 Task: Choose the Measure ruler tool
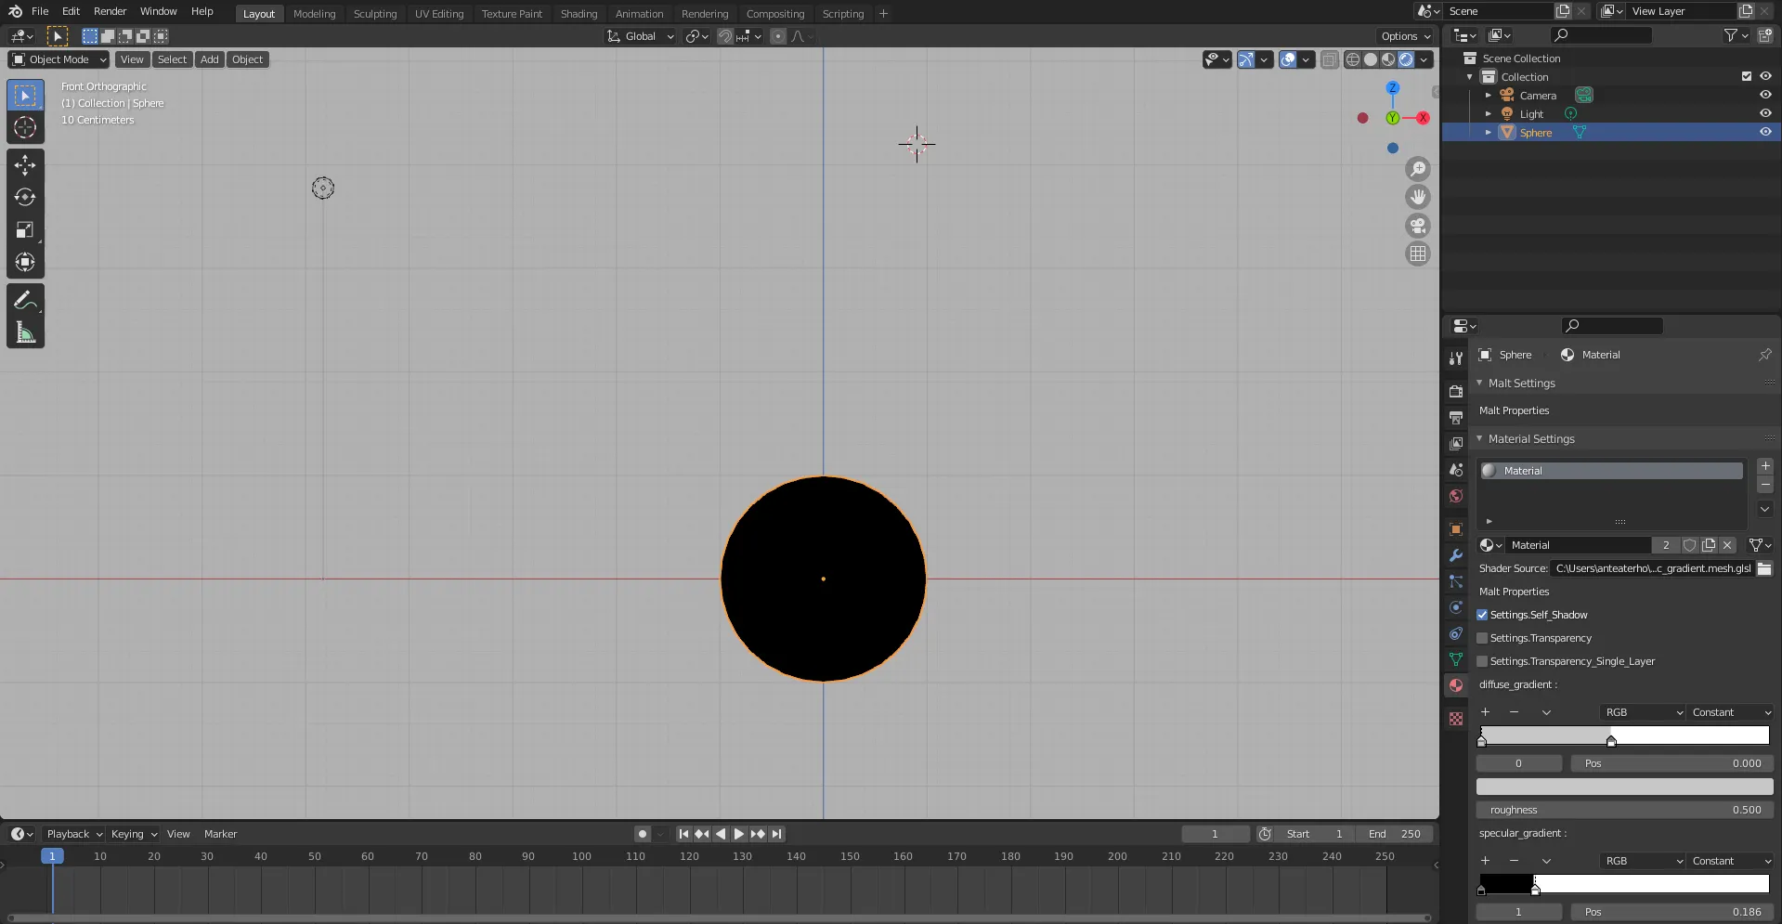pyautogui.click(x=25, y=332)
